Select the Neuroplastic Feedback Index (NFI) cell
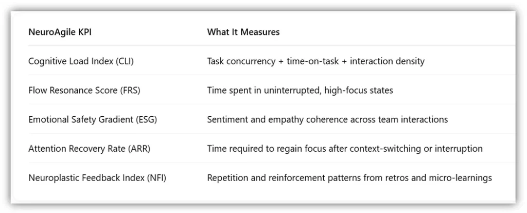The height and width of the screenshot is (213, 527). tap(97, 178)
